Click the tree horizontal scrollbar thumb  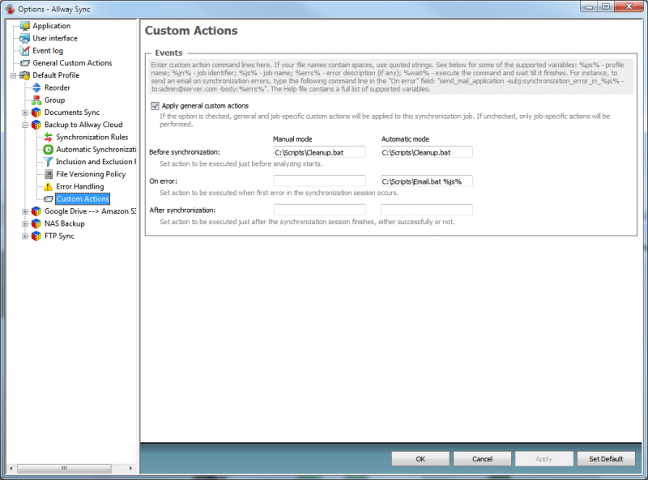tap(64, 468)
